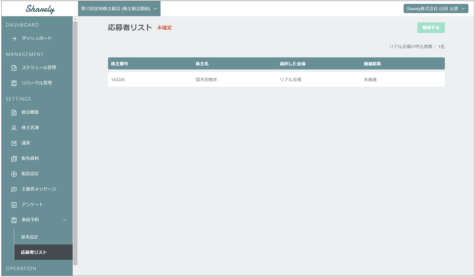Click the 配信設定 play icon
475x277 pixels.
click(x=14, y=174)
